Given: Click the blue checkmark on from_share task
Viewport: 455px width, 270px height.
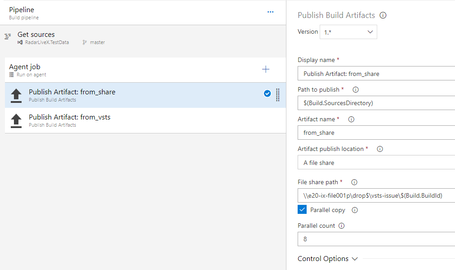Looking at the screenshot, I should coord(267,93).
